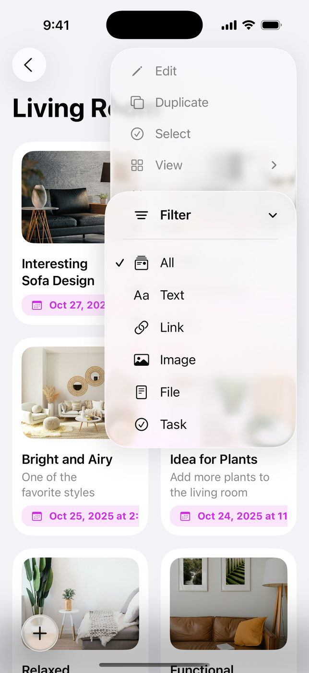Click the Image picture icon

(x=141, y=360)
